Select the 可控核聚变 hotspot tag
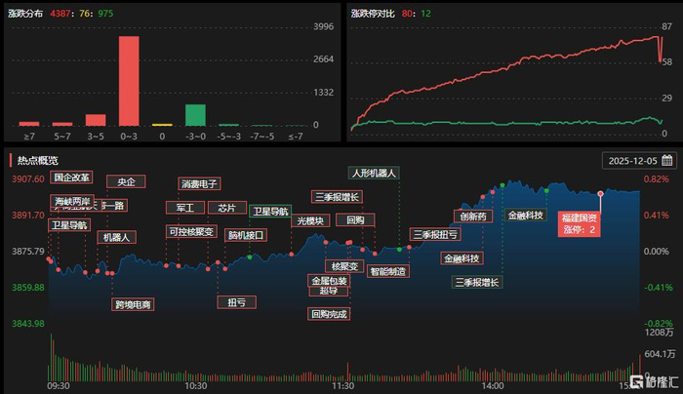This screenshot has width=683, height=394. [x=191, y=231]
